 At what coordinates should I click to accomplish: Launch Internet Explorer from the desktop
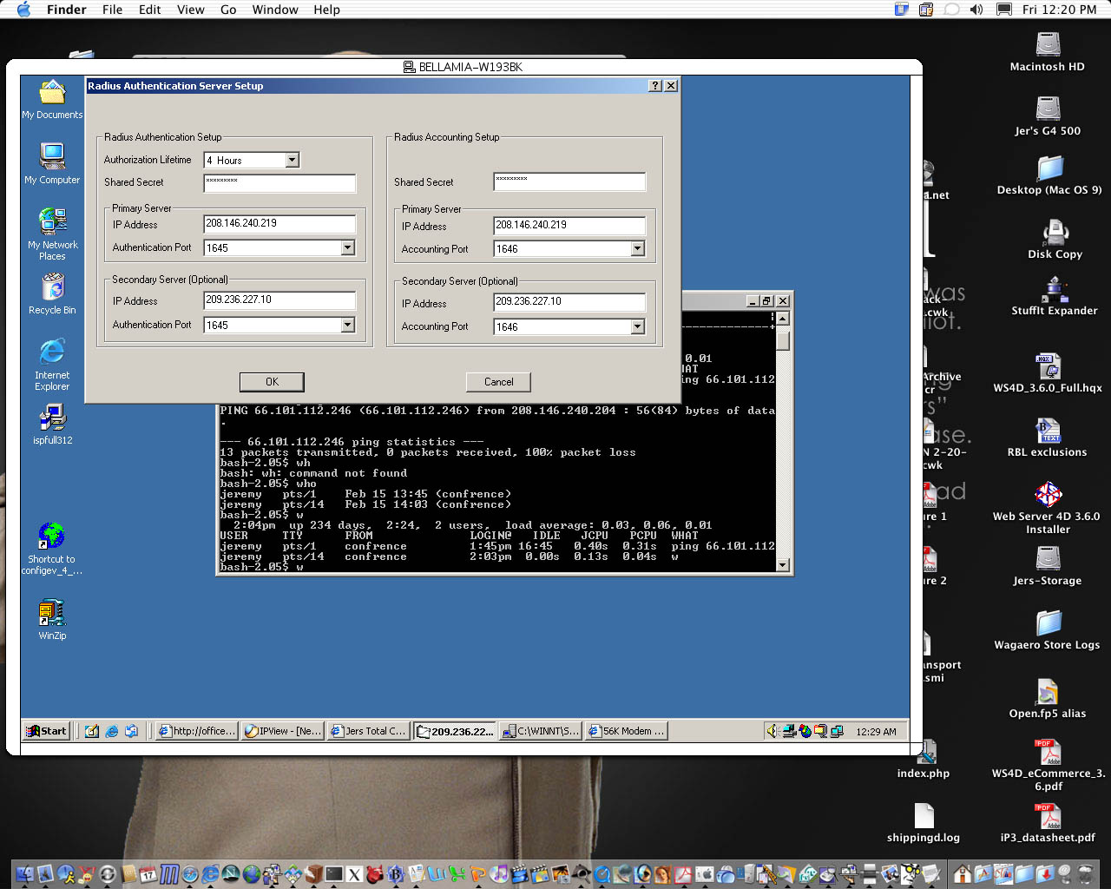(52, 352)
